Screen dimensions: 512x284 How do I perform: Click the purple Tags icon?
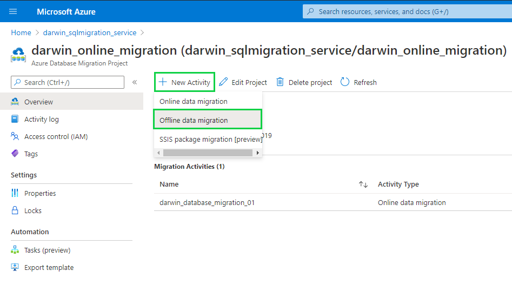point(15,153)
